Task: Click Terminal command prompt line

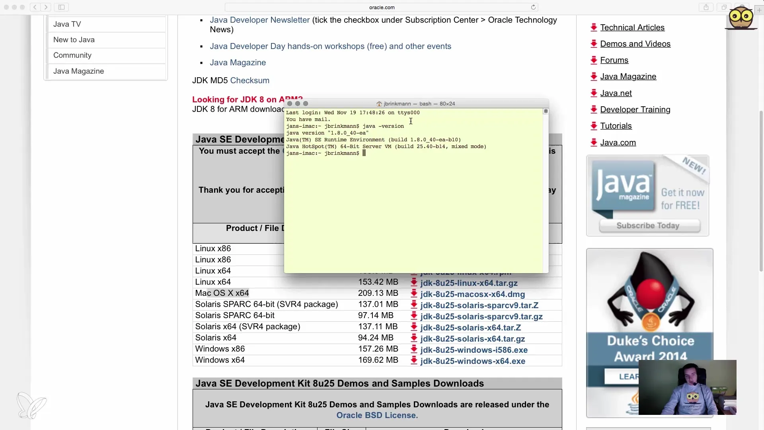Action: pos(326,153)
